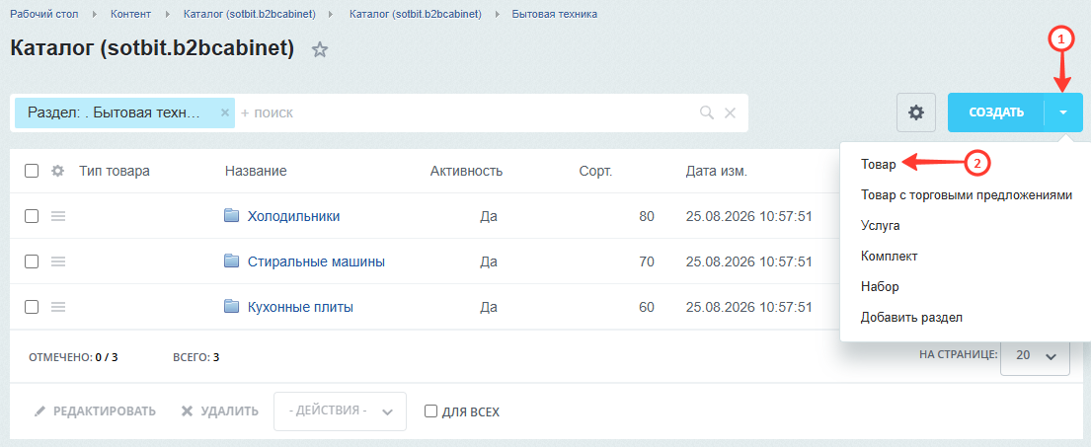Open the Стиральные машины section link
Viewport: 1091px width, 447px height.
tap(317, 261)
